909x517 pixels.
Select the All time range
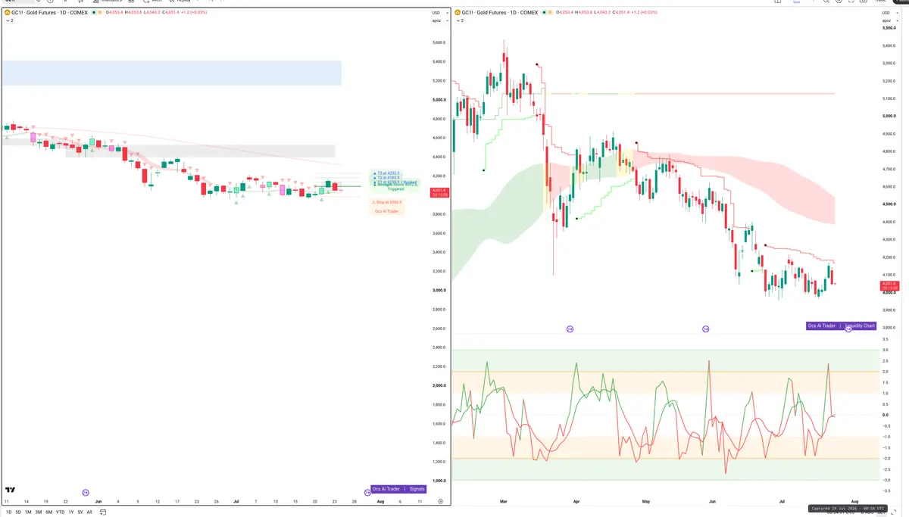pos(89,512)
